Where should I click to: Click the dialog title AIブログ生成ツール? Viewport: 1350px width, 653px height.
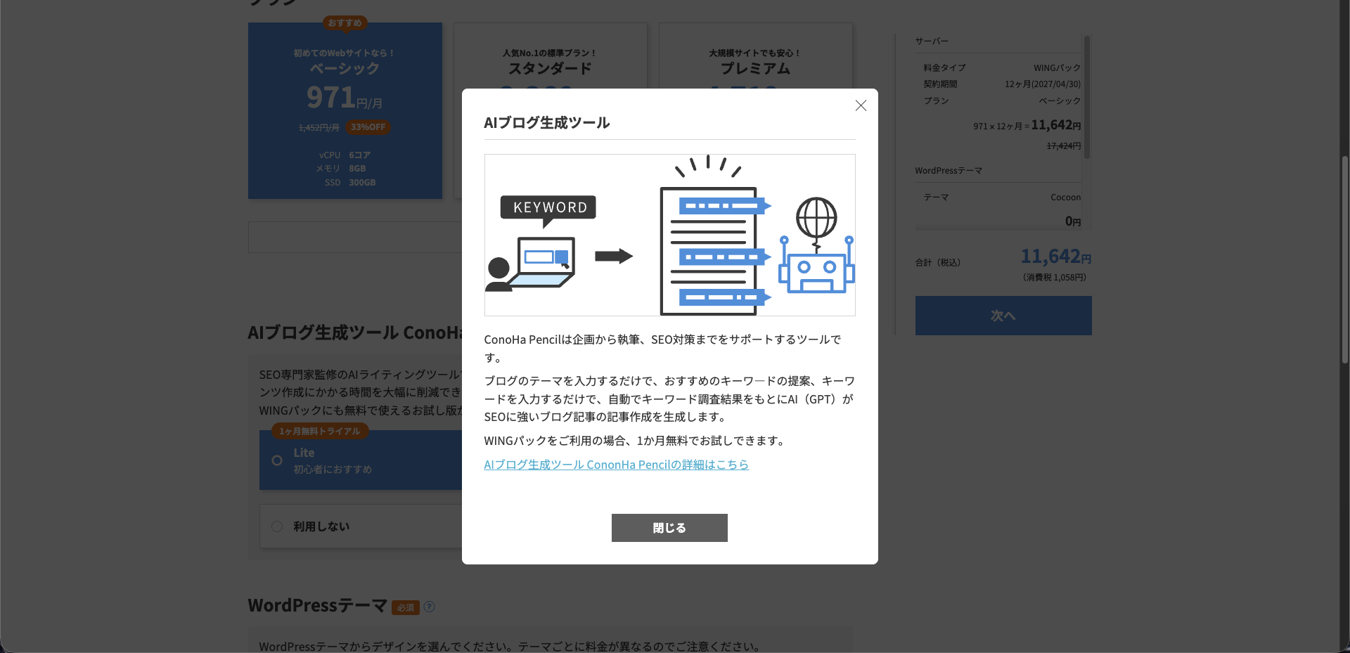click(547, 123)
